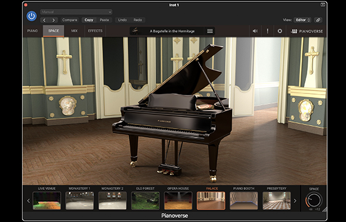The height and width of the screenshot is (222, 346).
Task: Click the Paste button
Action: (104, 20)
